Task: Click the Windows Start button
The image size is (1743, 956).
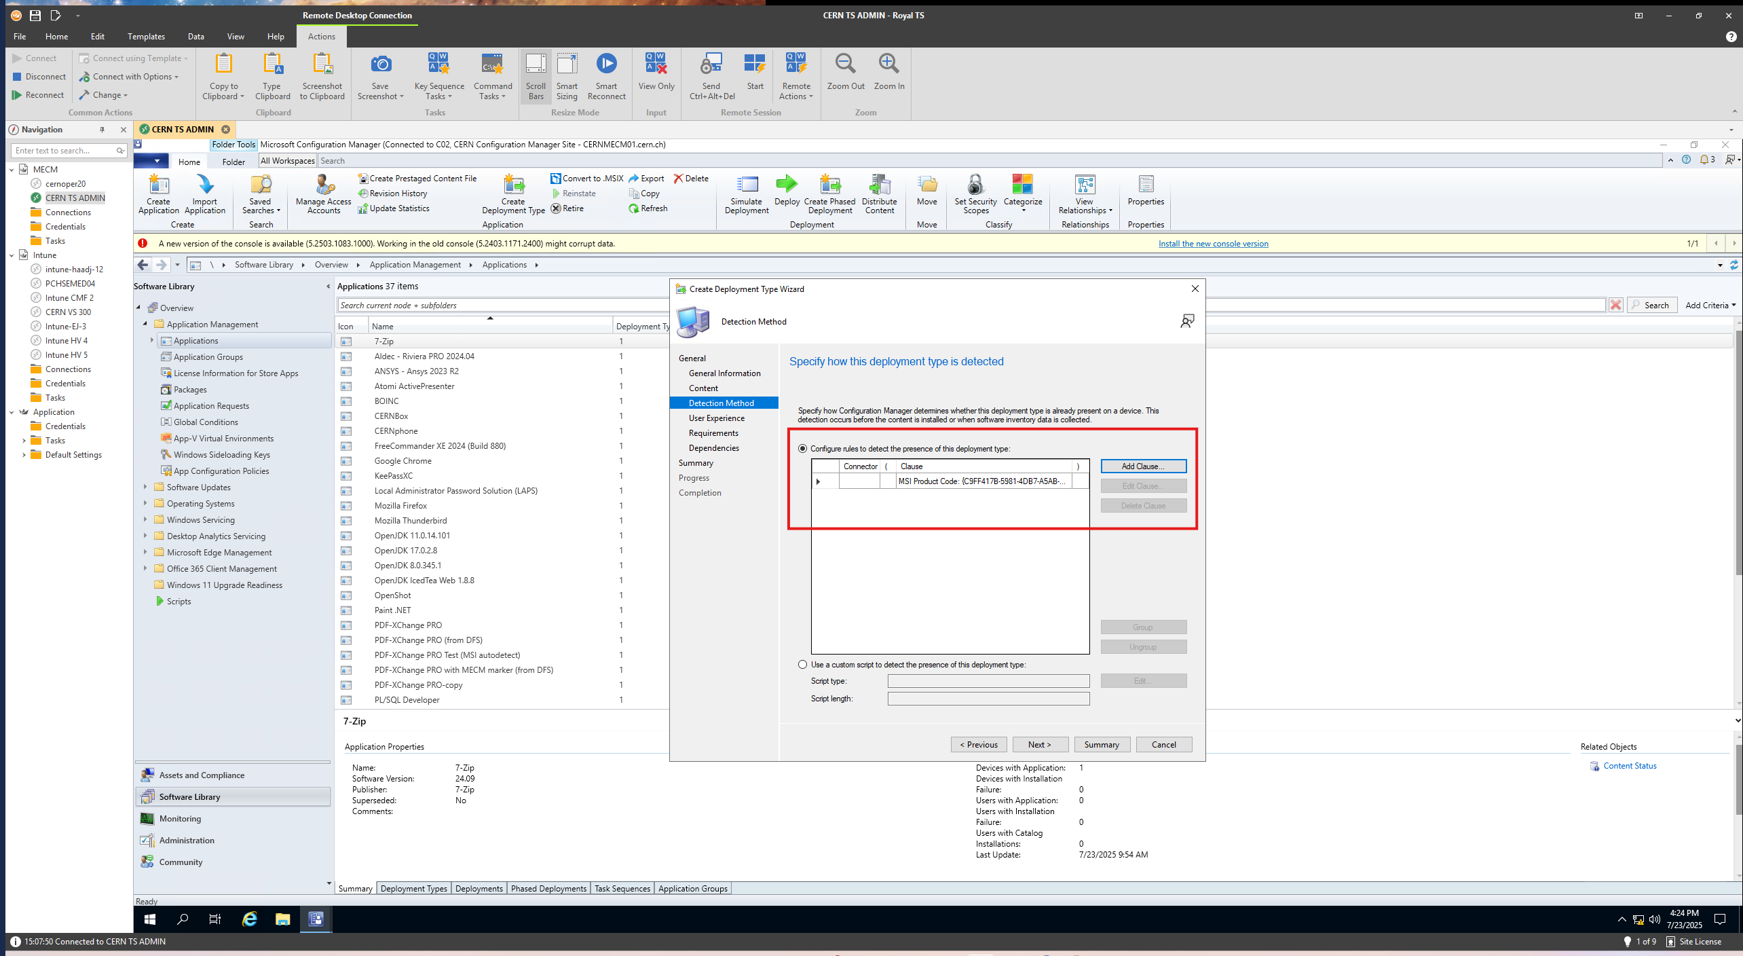Action: (150, 919)
